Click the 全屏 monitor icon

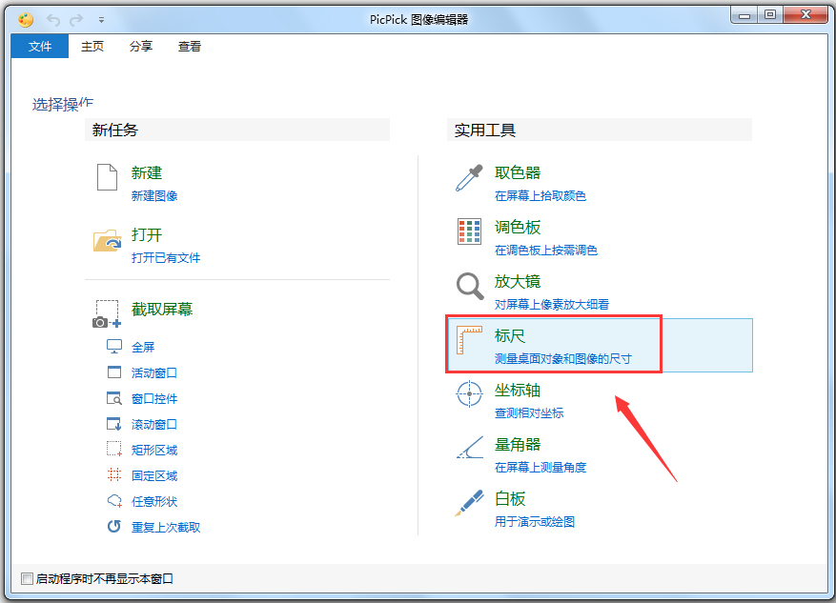tap(114, 347)
